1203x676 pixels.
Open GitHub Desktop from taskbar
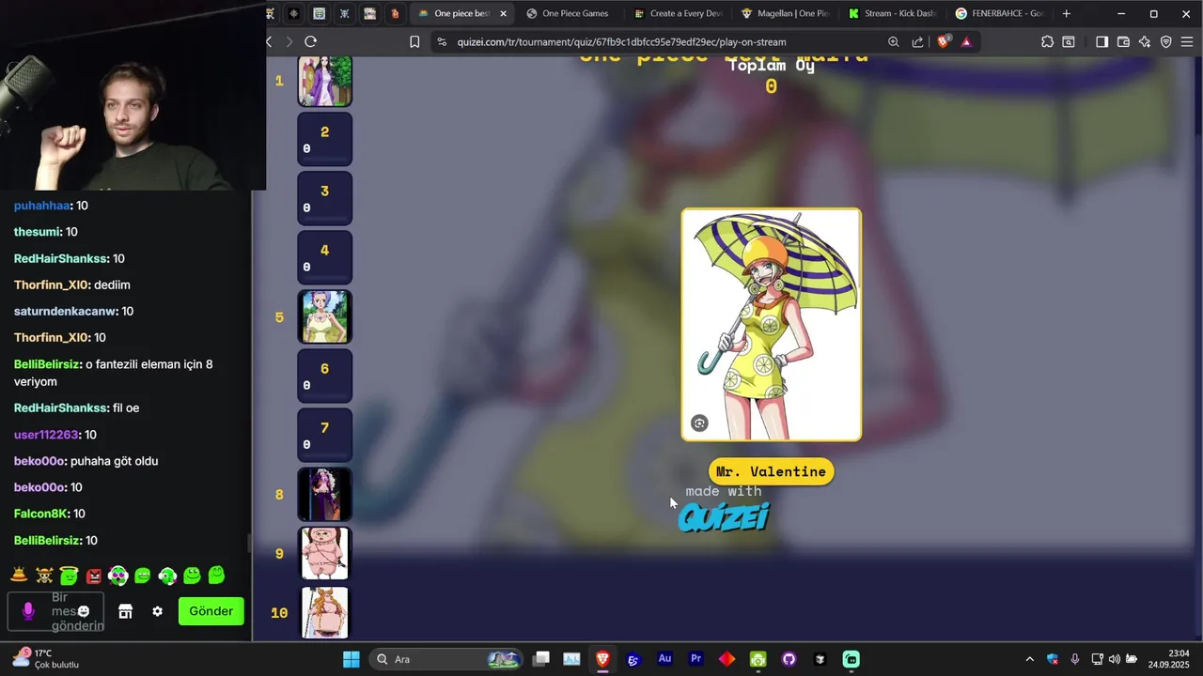click(789, 659)
